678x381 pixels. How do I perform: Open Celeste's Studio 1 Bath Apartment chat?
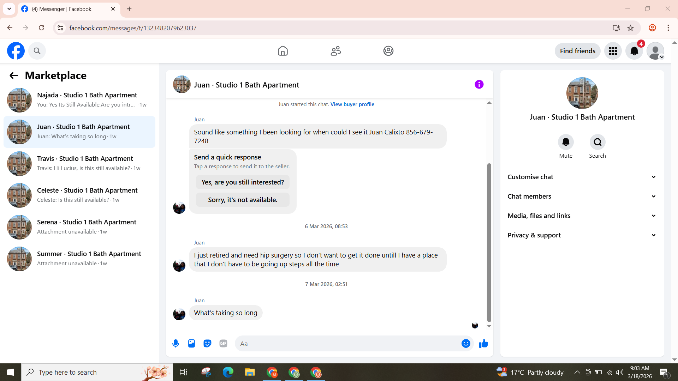(79, 195)
